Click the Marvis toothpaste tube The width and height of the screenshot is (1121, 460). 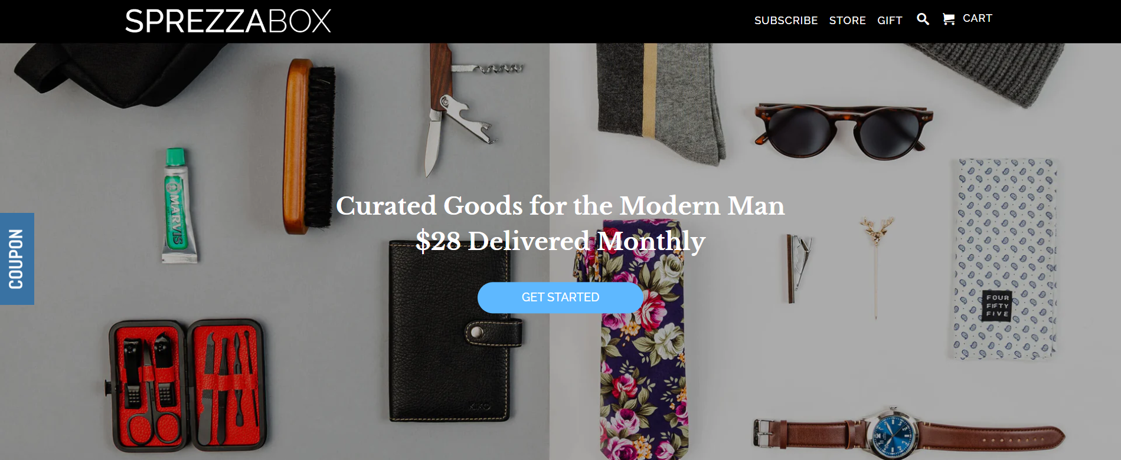(178, 205)
